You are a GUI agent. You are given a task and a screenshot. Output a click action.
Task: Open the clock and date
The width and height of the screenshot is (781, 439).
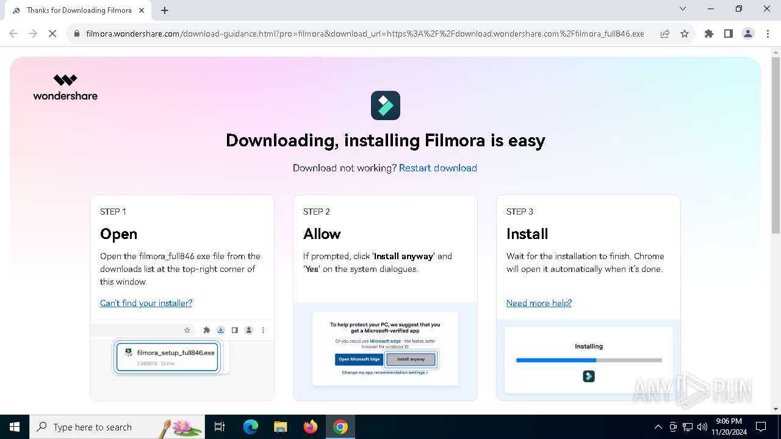[729, 427]
